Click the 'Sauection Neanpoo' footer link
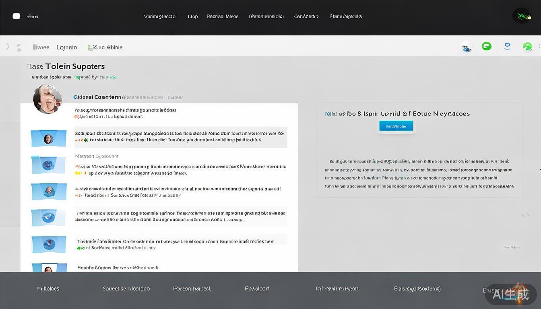 tap(126, 288)
